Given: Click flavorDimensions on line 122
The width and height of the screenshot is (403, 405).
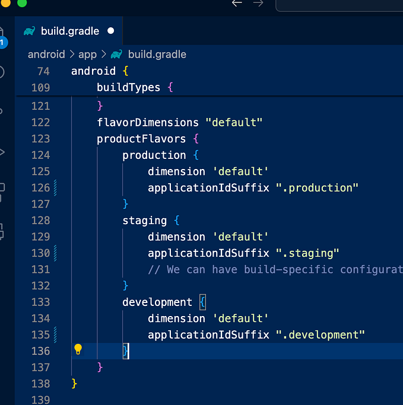Looking at the screenshot, I should 148,122.
